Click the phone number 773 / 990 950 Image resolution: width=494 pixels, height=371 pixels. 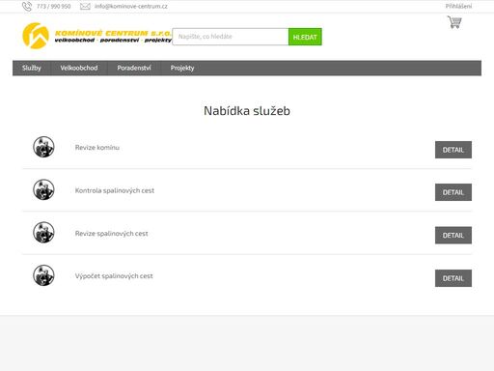click(x=53, y=6)
